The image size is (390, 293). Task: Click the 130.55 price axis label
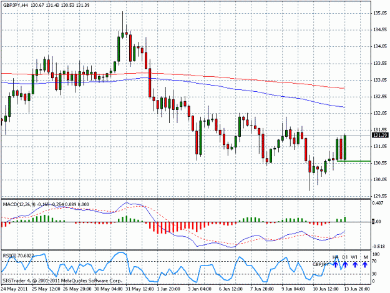coord(380,163)
